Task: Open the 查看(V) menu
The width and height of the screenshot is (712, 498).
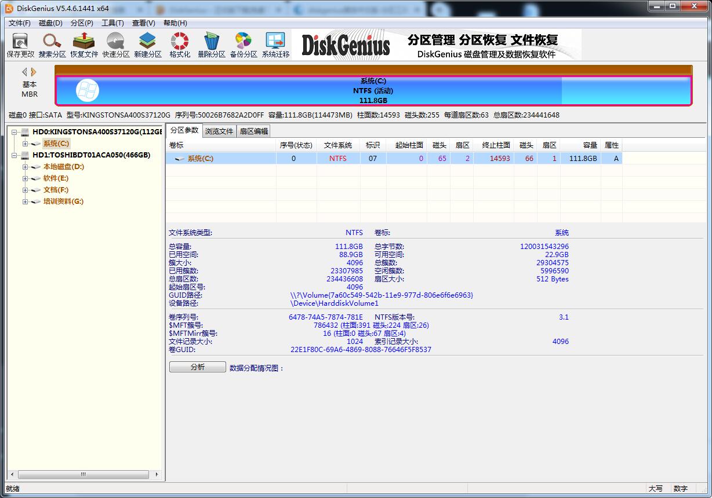Action: [144, 23]
